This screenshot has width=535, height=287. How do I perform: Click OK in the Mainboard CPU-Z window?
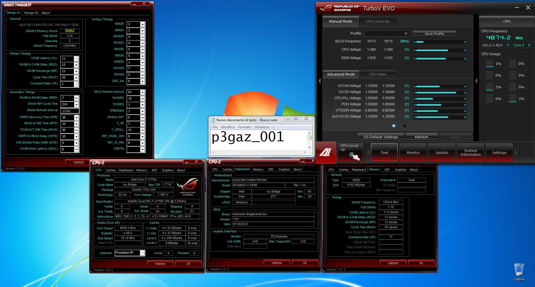tap(305, 263)
